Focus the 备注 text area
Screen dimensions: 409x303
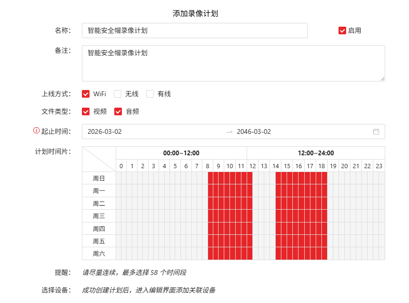pyautogui.click(x=233, y=63)
